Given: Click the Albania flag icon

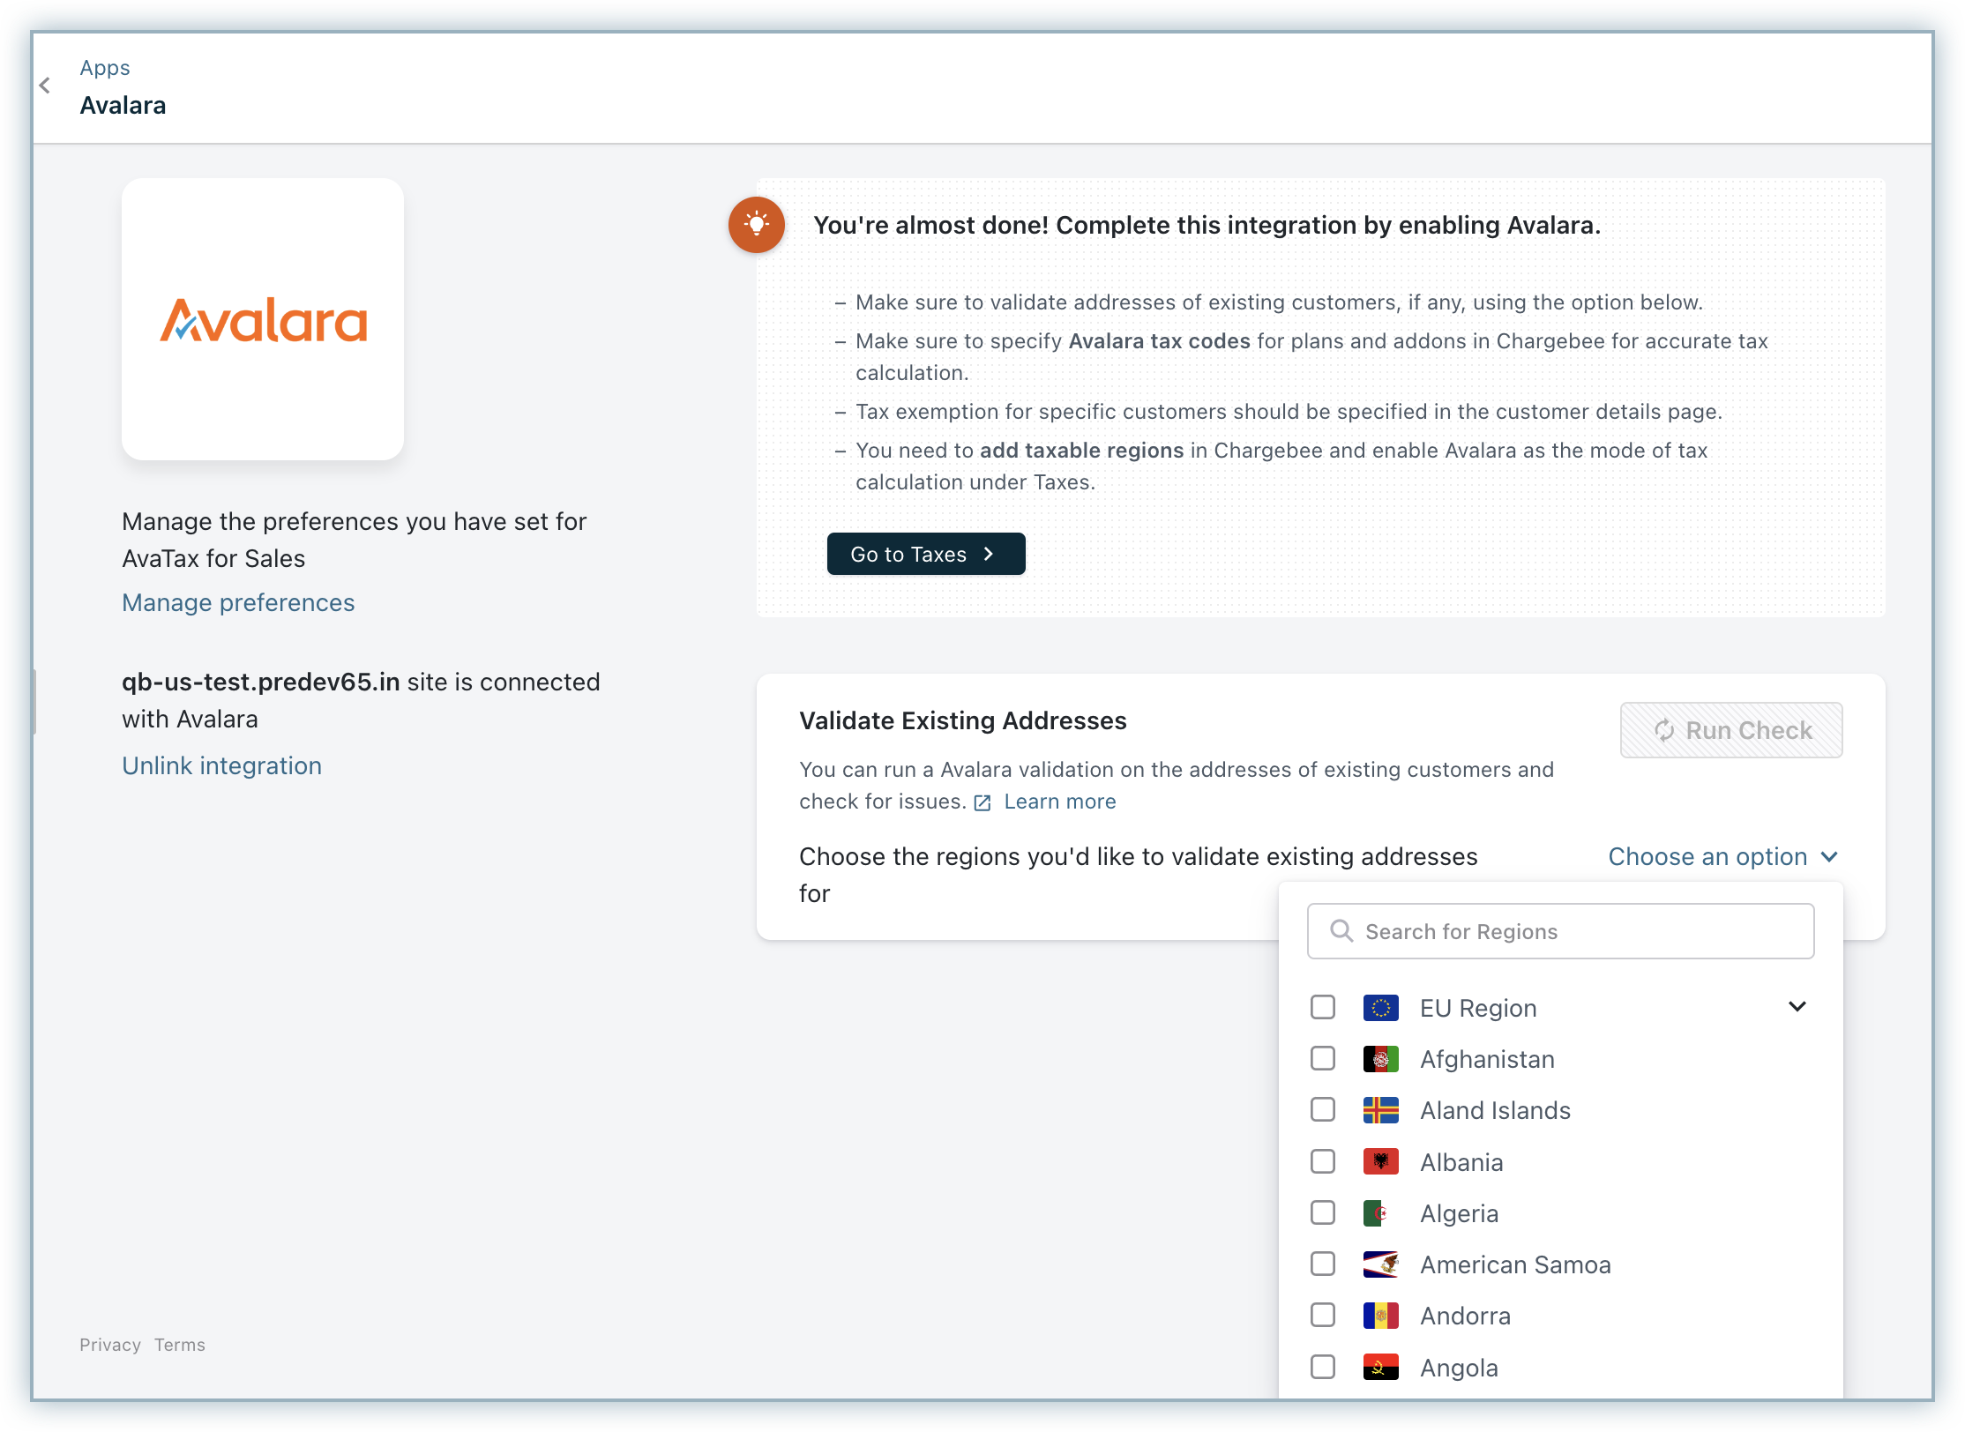Looking at the screenshot, I should pyautogui.click(x=1380, y=1161).
